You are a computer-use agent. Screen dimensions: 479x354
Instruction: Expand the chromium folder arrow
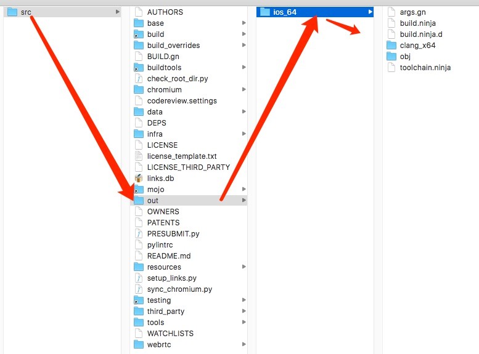click(x=244, y=89)
